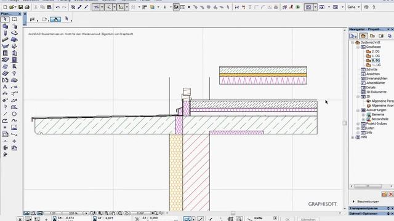Image resolution: width=394 pixels, height=221 pixels.
Task: Select the Spline tool in toolbox
Action: pyautogui.click(x=14, y=121)
